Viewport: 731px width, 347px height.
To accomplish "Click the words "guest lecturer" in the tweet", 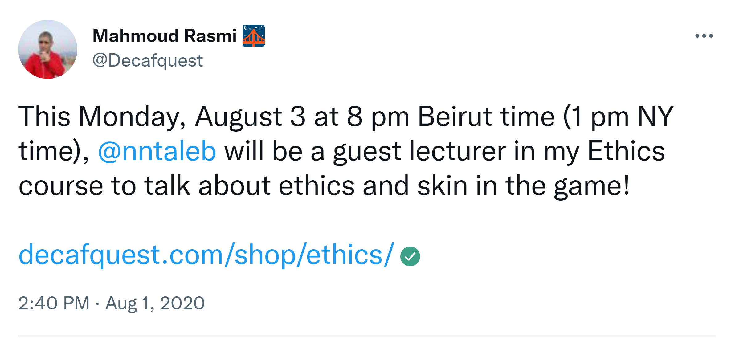I will click(419, 151).
